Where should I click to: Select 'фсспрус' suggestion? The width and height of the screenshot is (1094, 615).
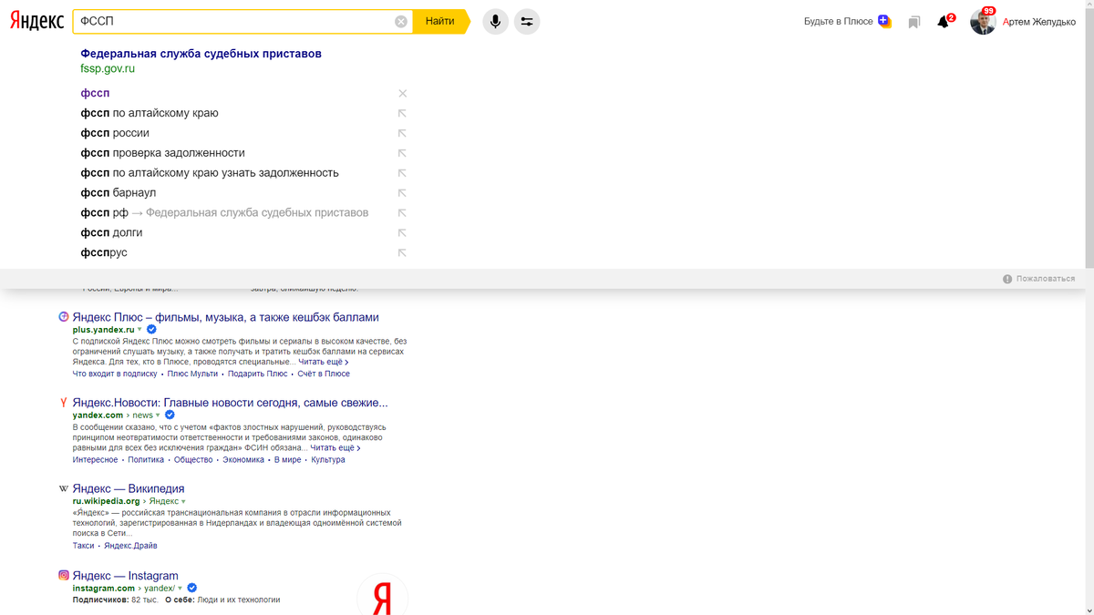(104, 252)
